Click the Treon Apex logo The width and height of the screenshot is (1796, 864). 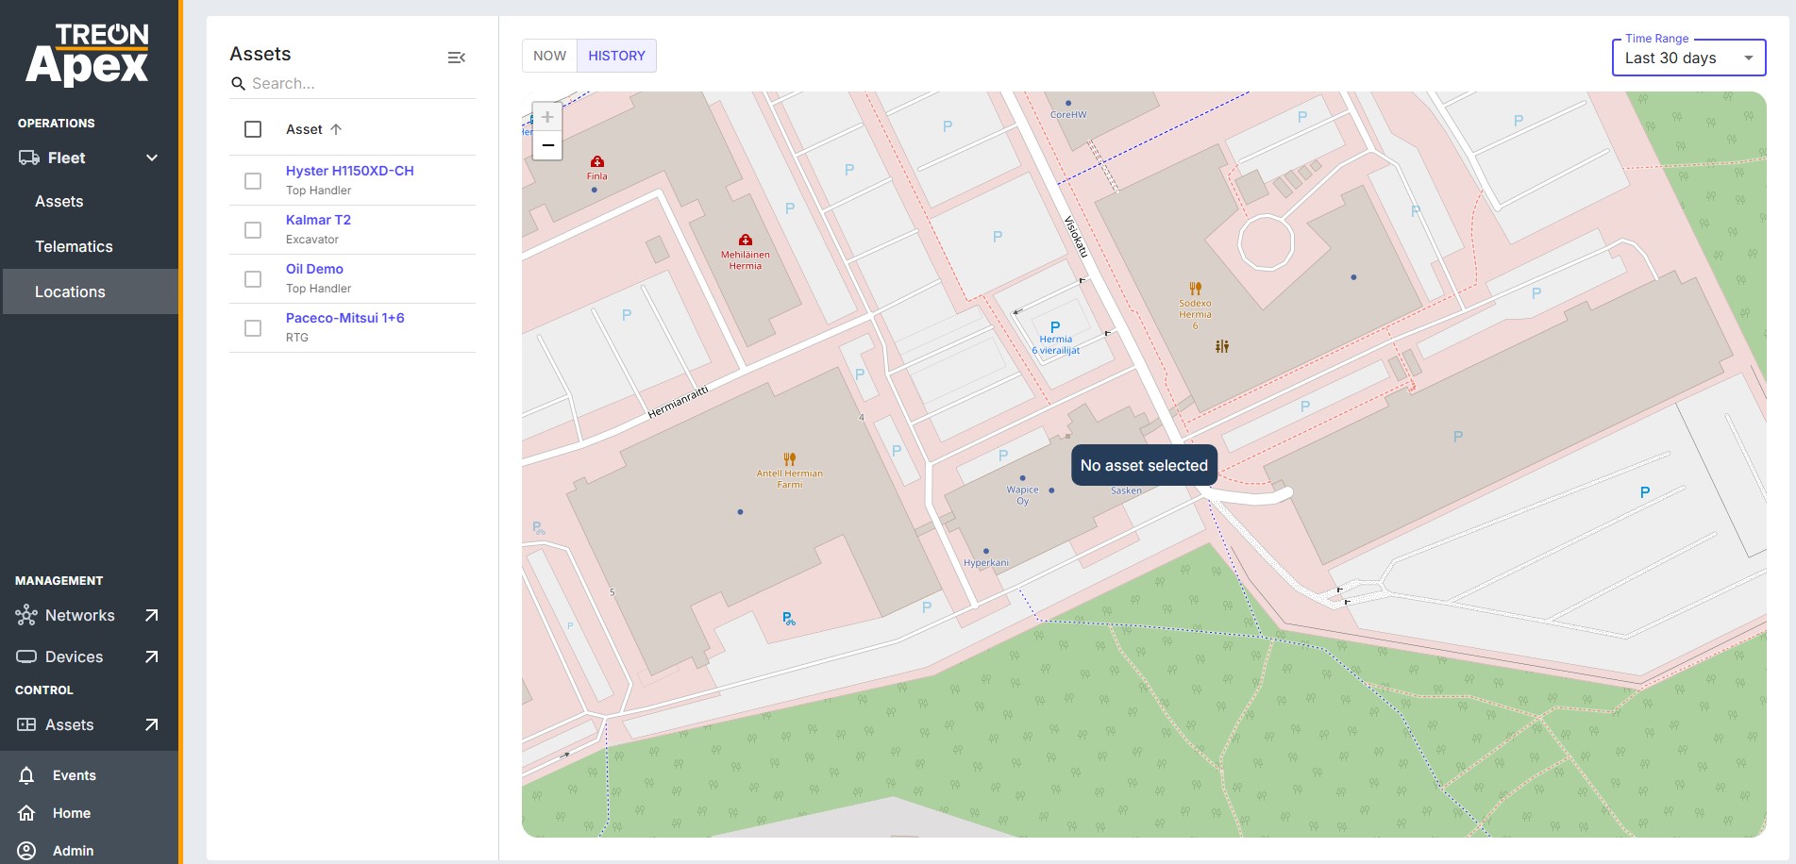(87, 55)
